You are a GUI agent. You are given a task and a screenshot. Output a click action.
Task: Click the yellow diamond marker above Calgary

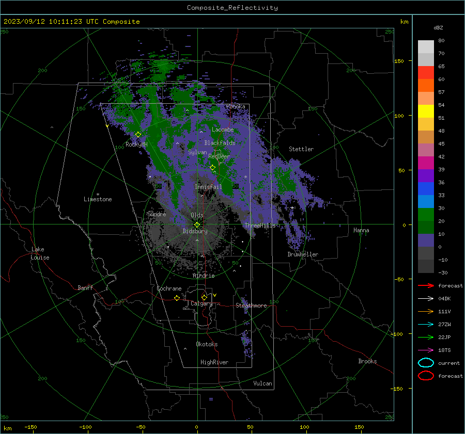204,297
